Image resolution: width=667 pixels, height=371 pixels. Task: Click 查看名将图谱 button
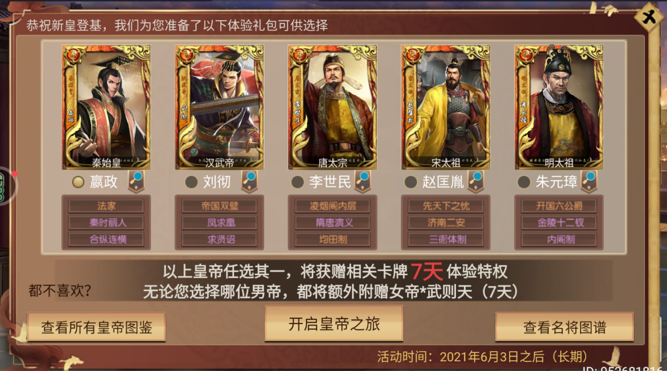(564, 327)
